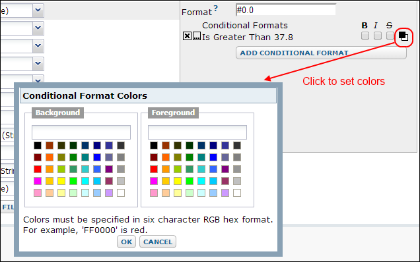
Task: Open the Format help question mark
Action: 216,9
